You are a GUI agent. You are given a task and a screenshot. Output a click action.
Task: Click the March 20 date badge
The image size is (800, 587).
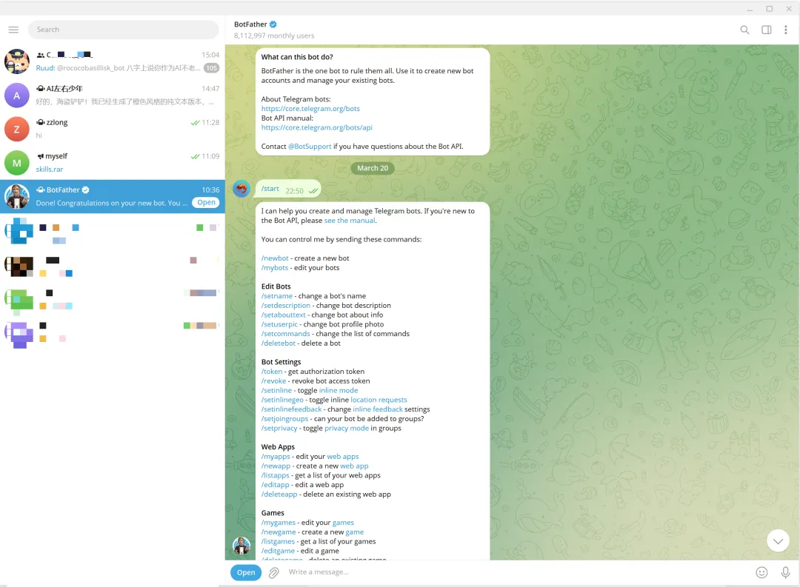[373, 168]
